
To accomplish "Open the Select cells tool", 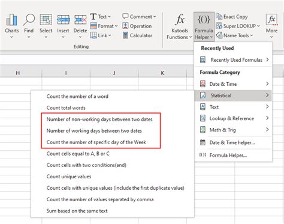I will (x=46, y=20).
